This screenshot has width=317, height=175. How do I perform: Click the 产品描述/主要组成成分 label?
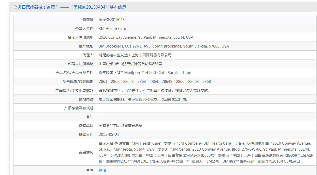click(74, 90)
